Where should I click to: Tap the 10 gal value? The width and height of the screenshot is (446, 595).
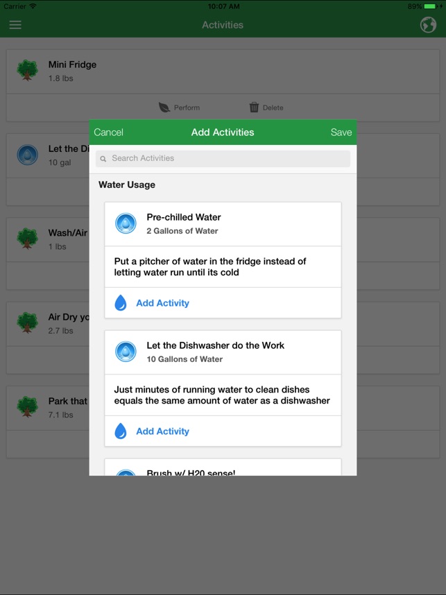[x=60, y=163]
